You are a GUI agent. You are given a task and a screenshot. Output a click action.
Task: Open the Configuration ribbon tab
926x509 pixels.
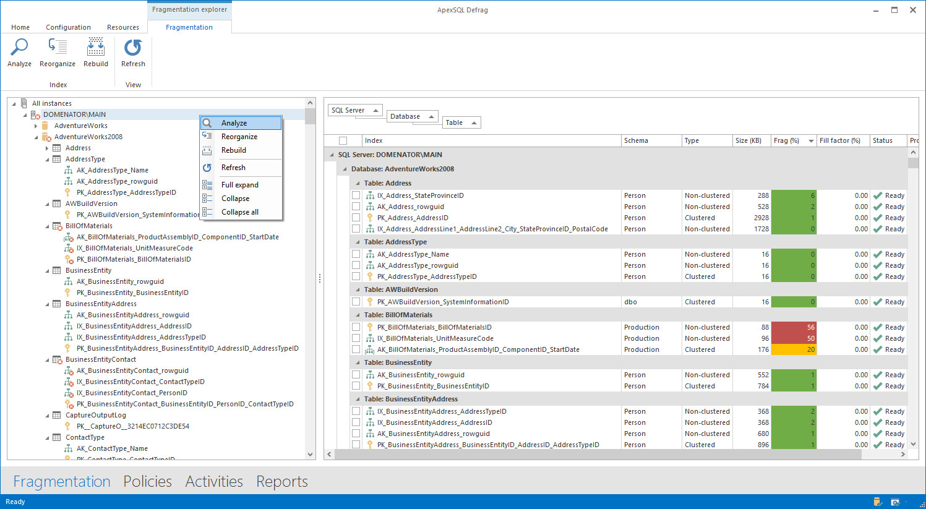pyautogui.click(x=68, y=27)
